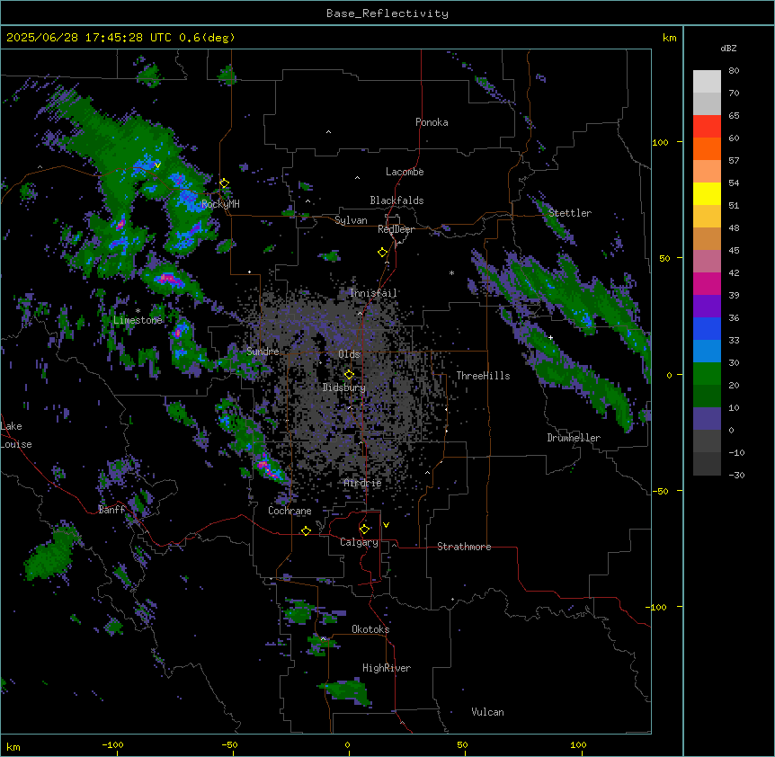Click the ThreeHills label
The width and height of the screenshot is (775, 757).
pyautogui.click(x=483, y=376)
